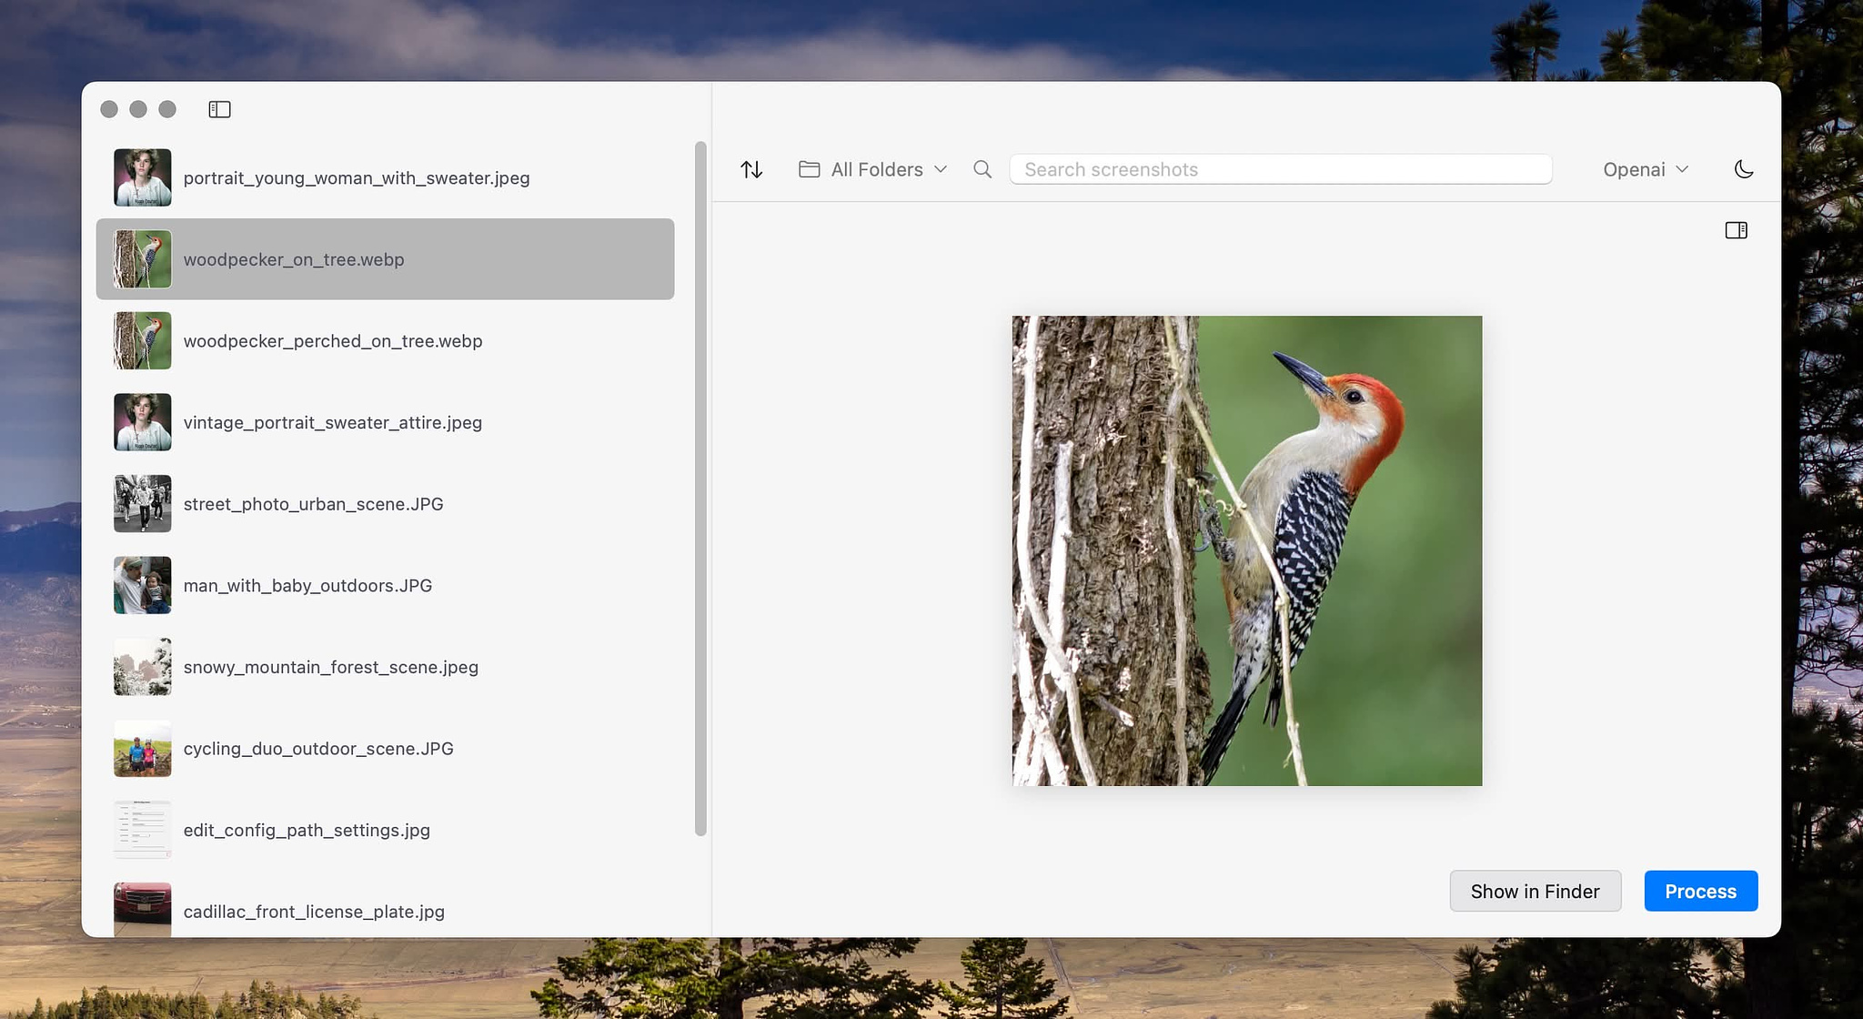Screen dimensions: 1863x1019
Task: Toggle dark mode with moon icon
Action: coord(1743,169)
